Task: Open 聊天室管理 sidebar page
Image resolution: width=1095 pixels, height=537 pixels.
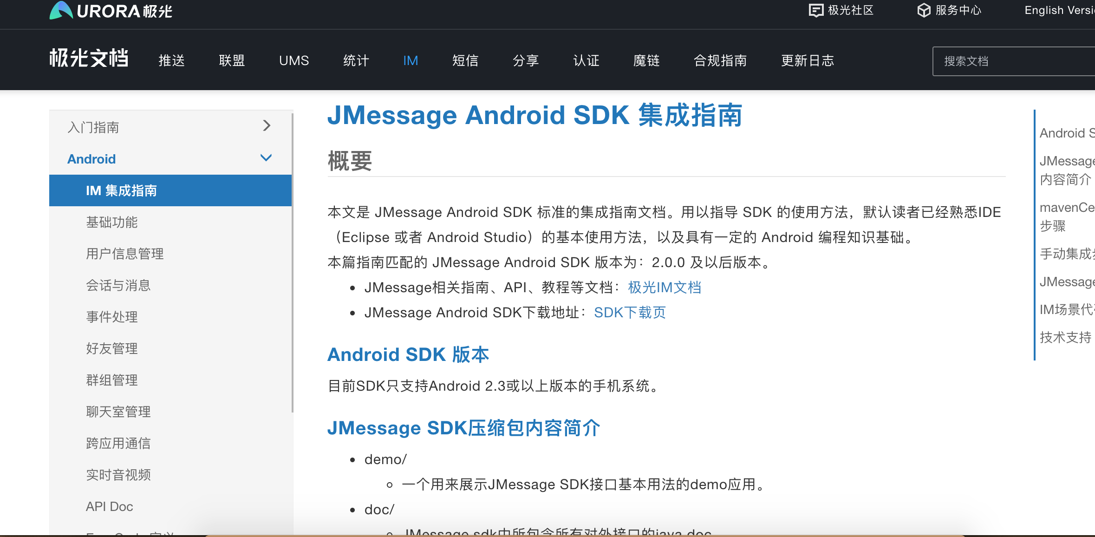Action: point(118,412)
